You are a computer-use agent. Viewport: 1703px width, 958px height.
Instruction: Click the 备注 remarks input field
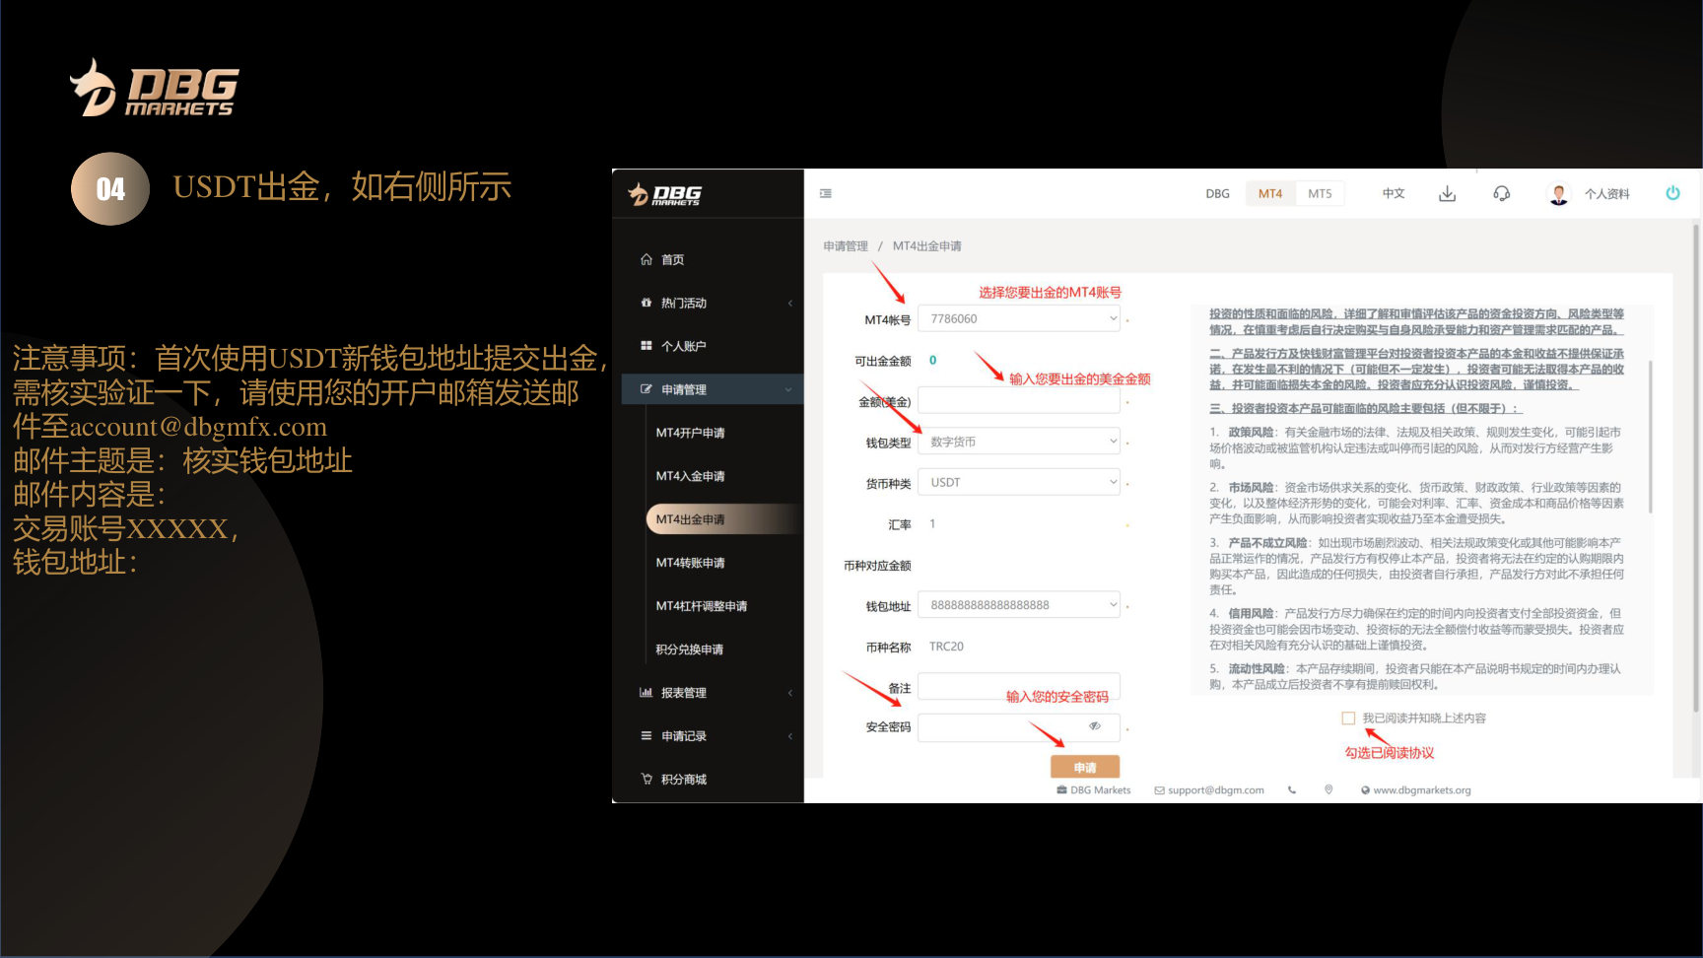pyautogui.click(x=1019, y=686)
